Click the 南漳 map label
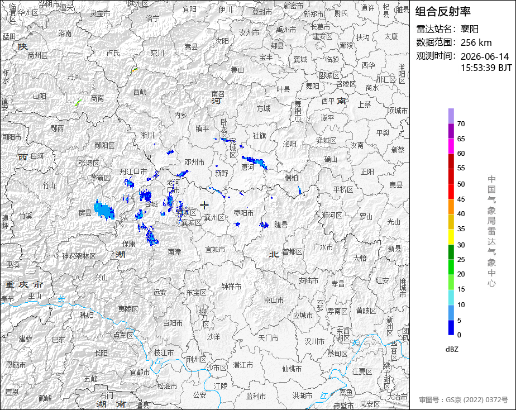 click(174, 252)
